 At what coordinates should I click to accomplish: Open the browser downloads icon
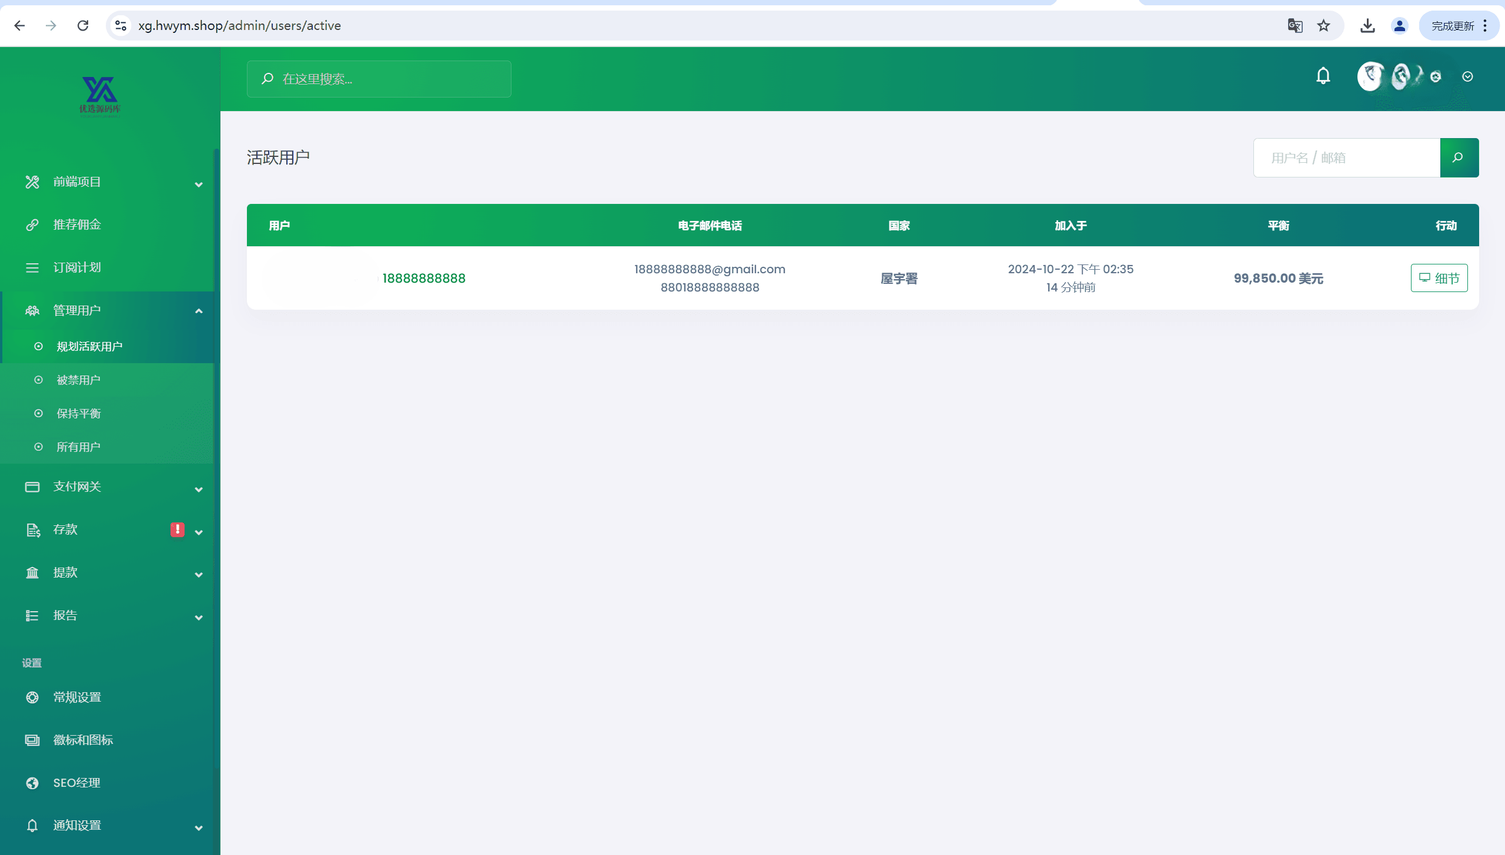coord(1367,26)
